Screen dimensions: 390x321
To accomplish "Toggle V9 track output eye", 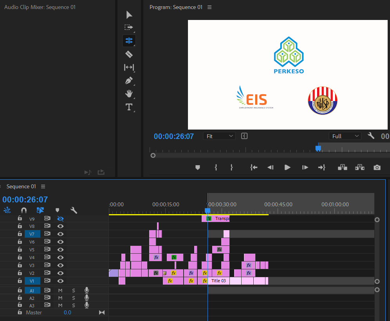I will [60, 218].
